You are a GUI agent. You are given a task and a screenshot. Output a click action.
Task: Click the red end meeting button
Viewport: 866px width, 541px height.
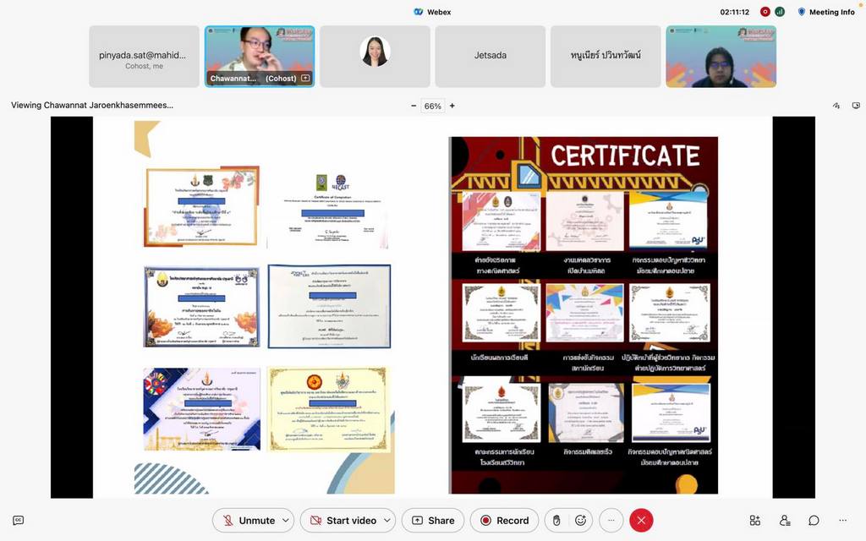point(641,521)
